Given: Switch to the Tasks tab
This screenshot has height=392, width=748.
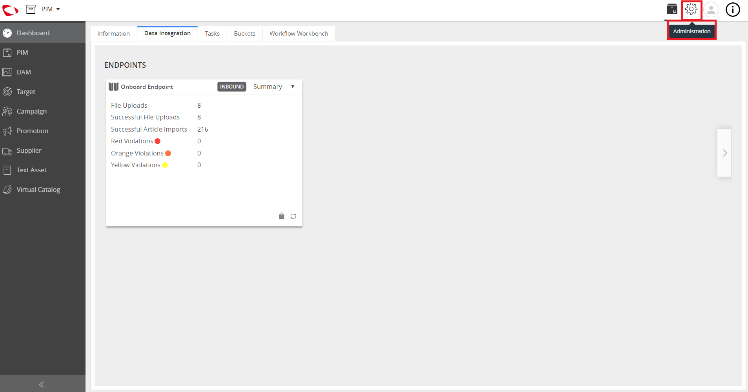Looking at the screenshot, I should coord(212,34).
